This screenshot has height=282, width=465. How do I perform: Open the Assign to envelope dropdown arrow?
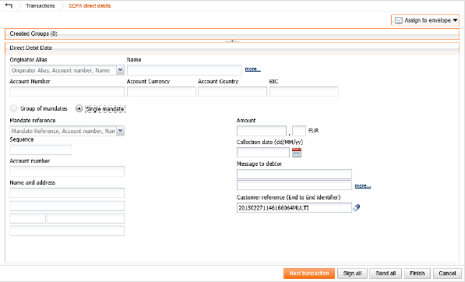pos(455,20)
